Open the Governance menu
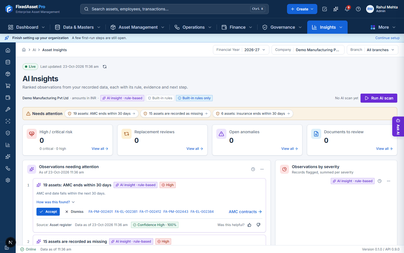 pyautogui.click(x=282, y=27)
